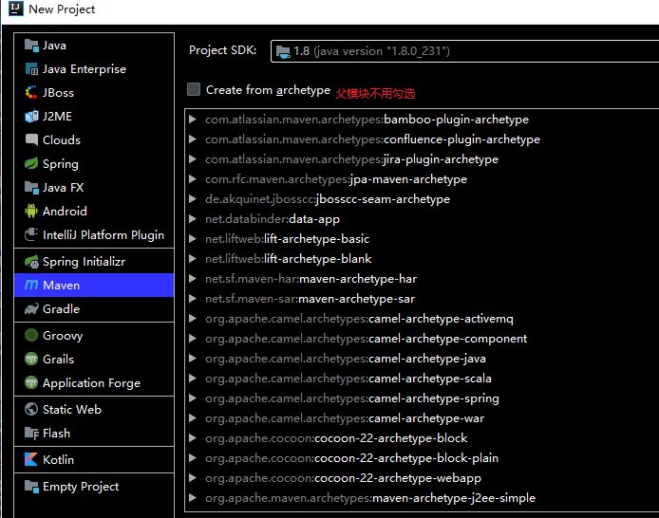Expand maven-archetype-sar entry

pos(193,299)
